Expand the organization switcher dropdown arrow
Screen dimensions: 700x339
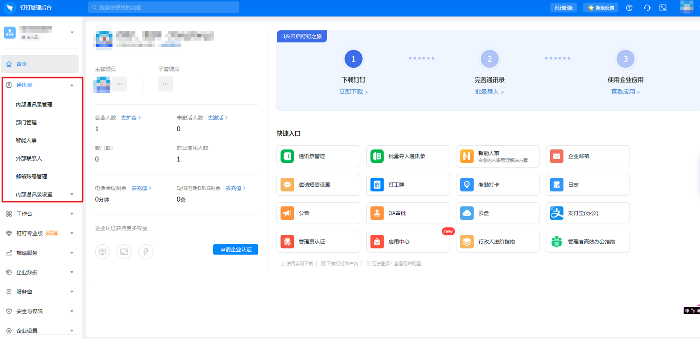[72, 33]
